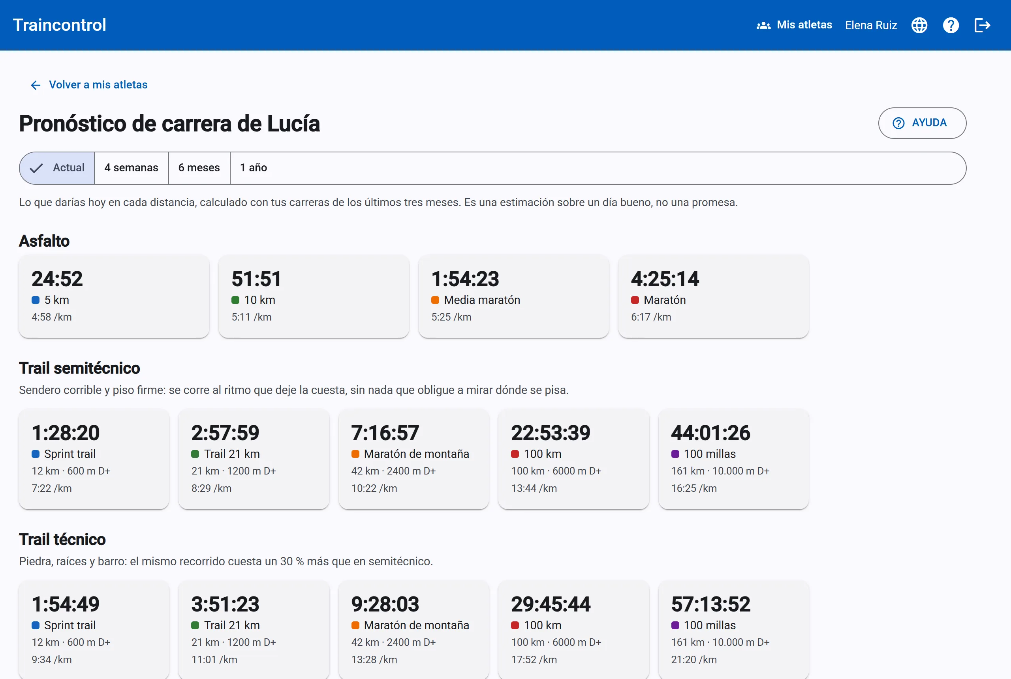
Task: Click the 22:53:39 100 km time
Action: pos(551,433)
